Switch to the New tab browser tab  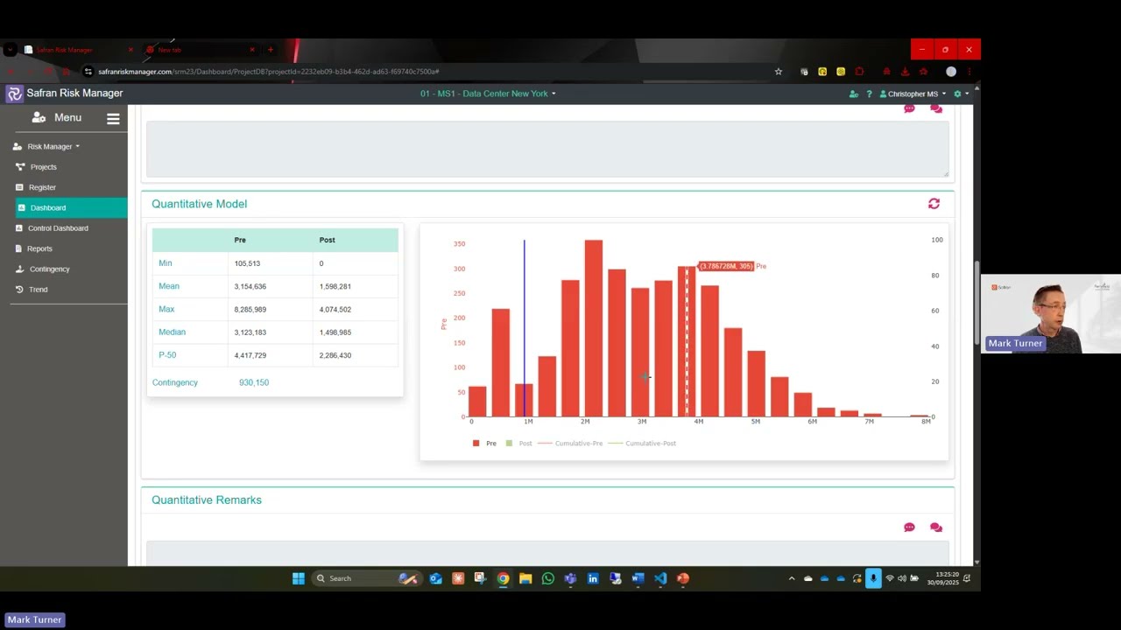pos(201,50)
